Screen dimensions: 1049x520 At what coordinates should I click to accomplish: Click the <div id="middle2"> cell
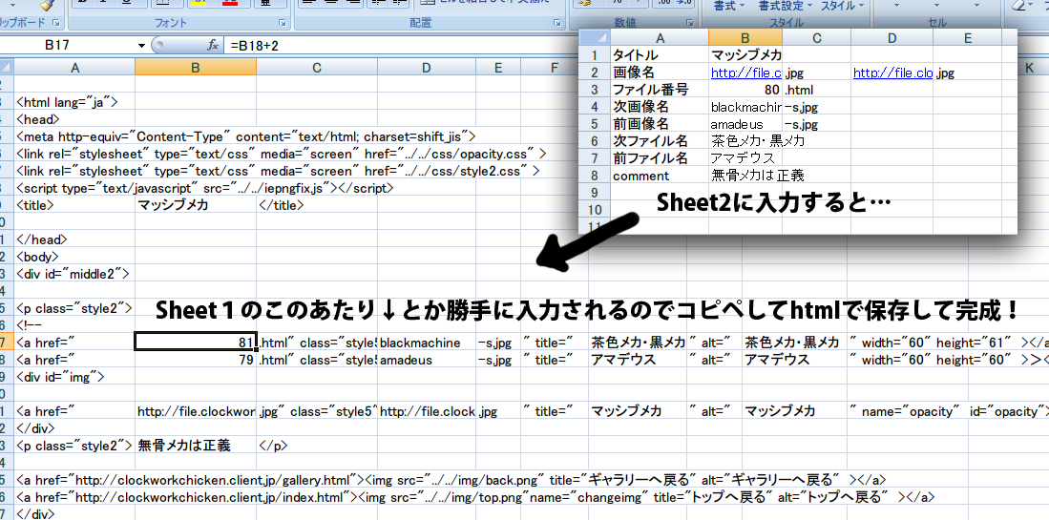point(74,274)
